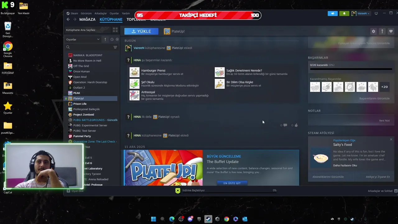Click the Bir Dilim Olsa Keşke achievement icon
This screenshot has height=224, width=398.
click(220, 84)
